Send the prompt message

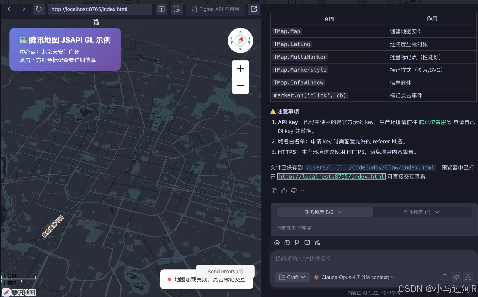(468, 277)
